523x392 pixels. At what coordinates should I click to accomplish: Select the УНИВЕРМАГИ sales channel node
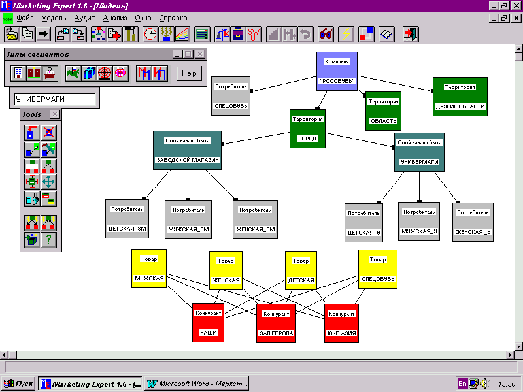click(x=419, y=152)
